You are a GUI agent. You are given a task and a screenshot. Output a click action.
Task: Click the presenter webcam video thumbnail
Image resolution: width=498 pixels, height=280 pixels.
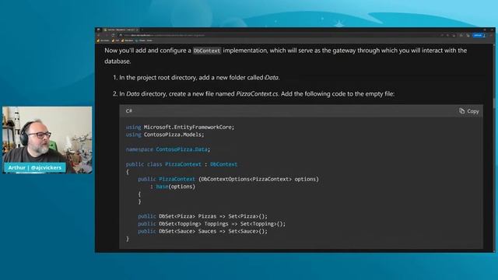pyautogui.click(x=47, y=140)
